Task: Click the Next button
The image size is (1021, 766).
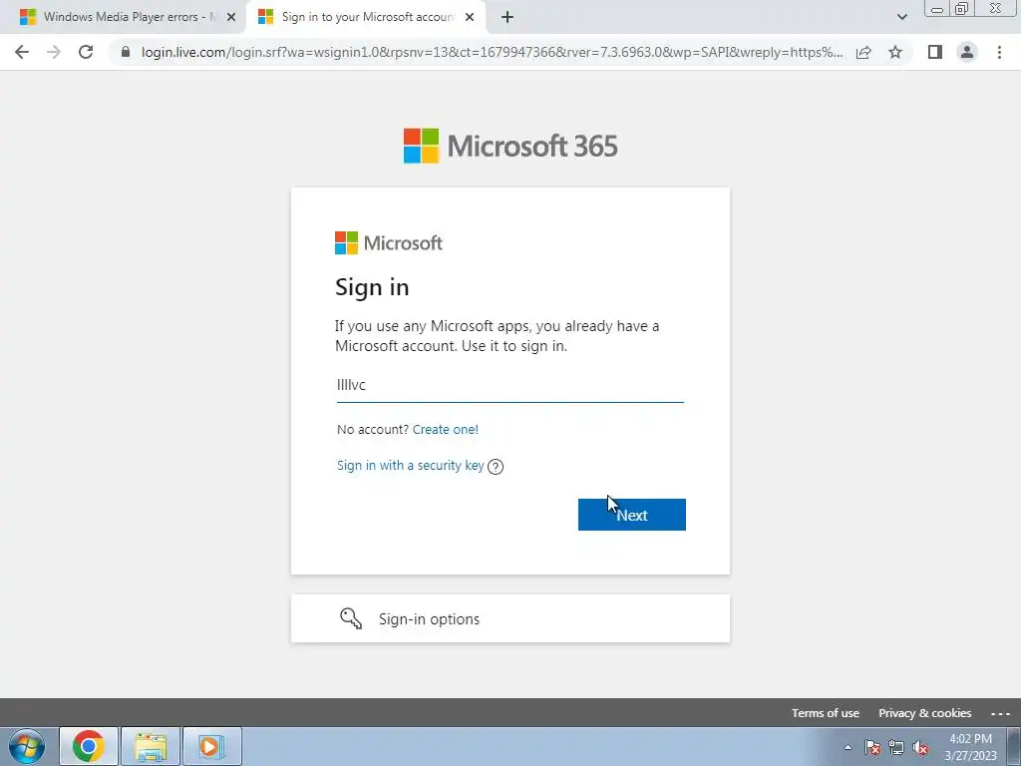Action: coord(631,515)
